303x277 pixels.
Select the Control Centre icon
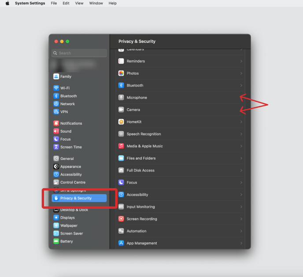(x=56, y=182)
